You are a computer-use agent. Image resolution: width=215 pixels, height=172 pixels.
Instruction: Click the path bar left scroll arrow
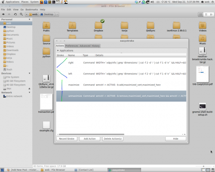tap(27, 14)
